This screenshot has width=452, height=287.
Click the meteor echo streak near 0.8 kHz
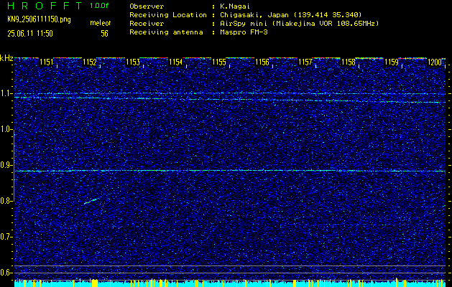point(91,201)
